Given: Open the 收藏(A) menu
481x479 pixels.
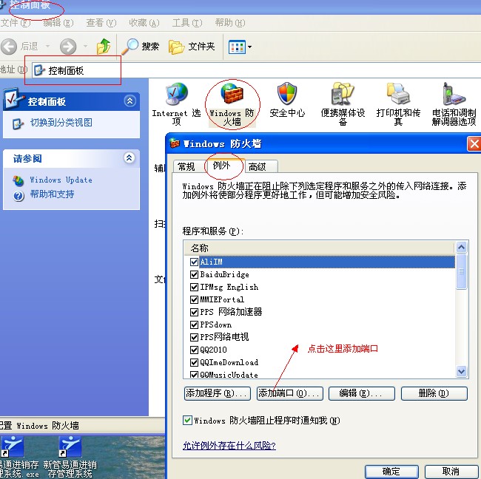Looking at the screenshot, I should click(x=144, y=23).
